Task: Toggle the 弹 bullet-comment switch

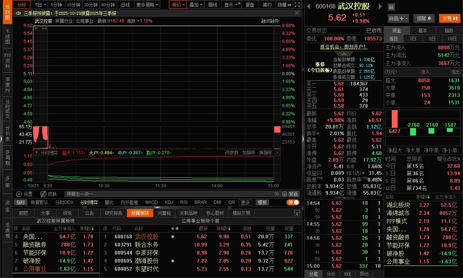Action: click(293, 202)
